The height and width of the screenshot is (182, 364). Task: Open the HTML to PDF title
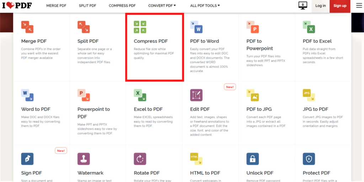point(205,173)
